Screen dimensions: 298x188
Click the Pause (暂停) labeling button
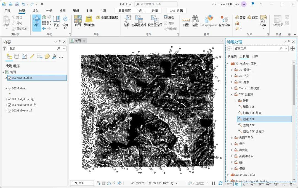240,17
